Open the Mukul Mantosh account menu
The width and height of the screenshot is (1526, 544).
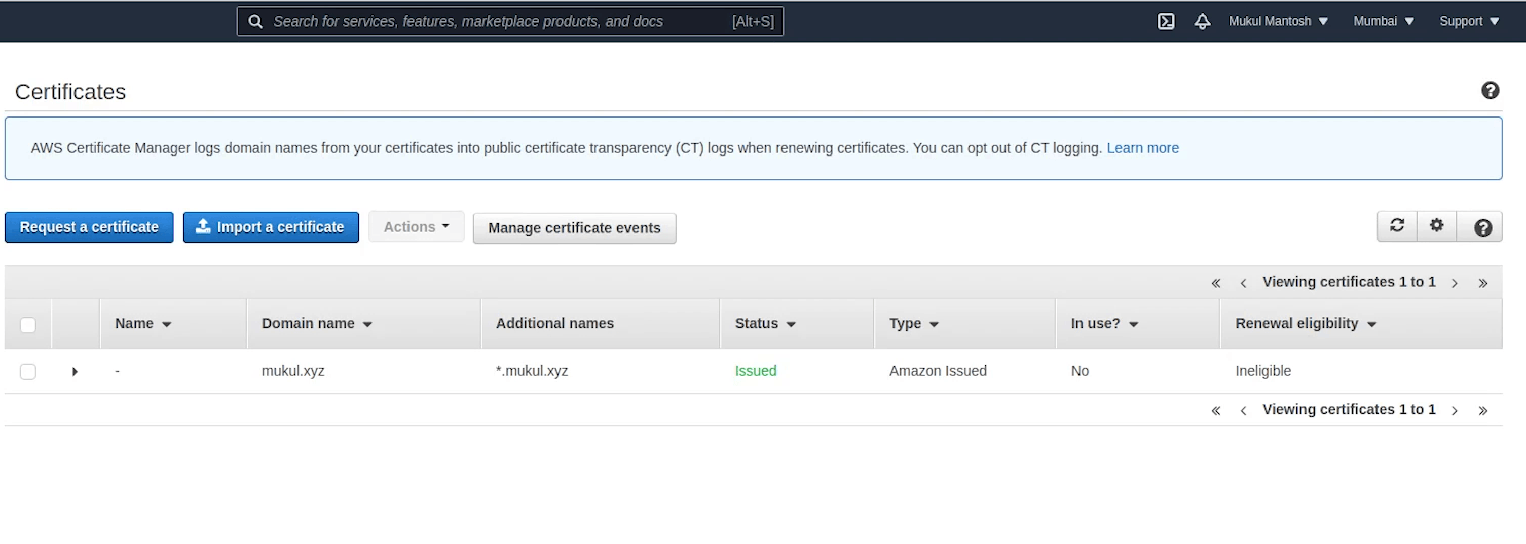pos(1277,21)
